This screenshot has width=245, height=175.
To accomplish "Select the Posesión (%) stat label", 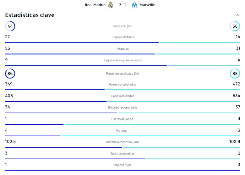I will point(122,26).
